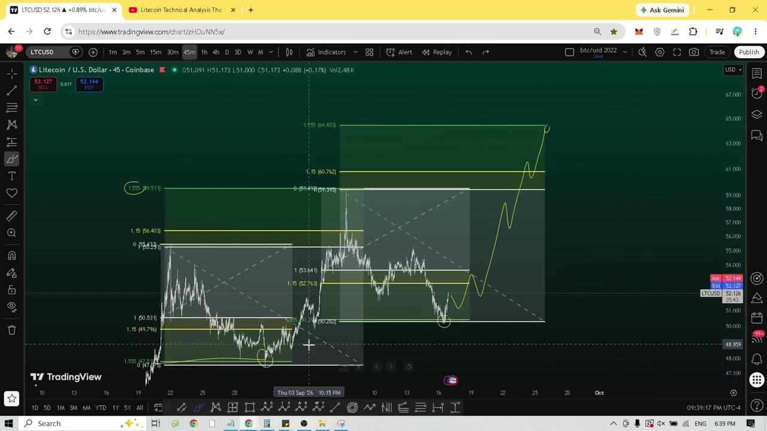Image resolution: width=767 pixels, height=431 pixels.
Task: Click the Replay button
Action: (437, 52)
